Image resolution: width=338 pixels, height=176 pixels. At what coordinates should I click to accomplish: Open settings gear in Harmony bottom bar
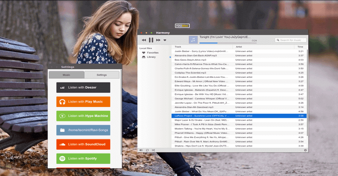coord(305,150)
